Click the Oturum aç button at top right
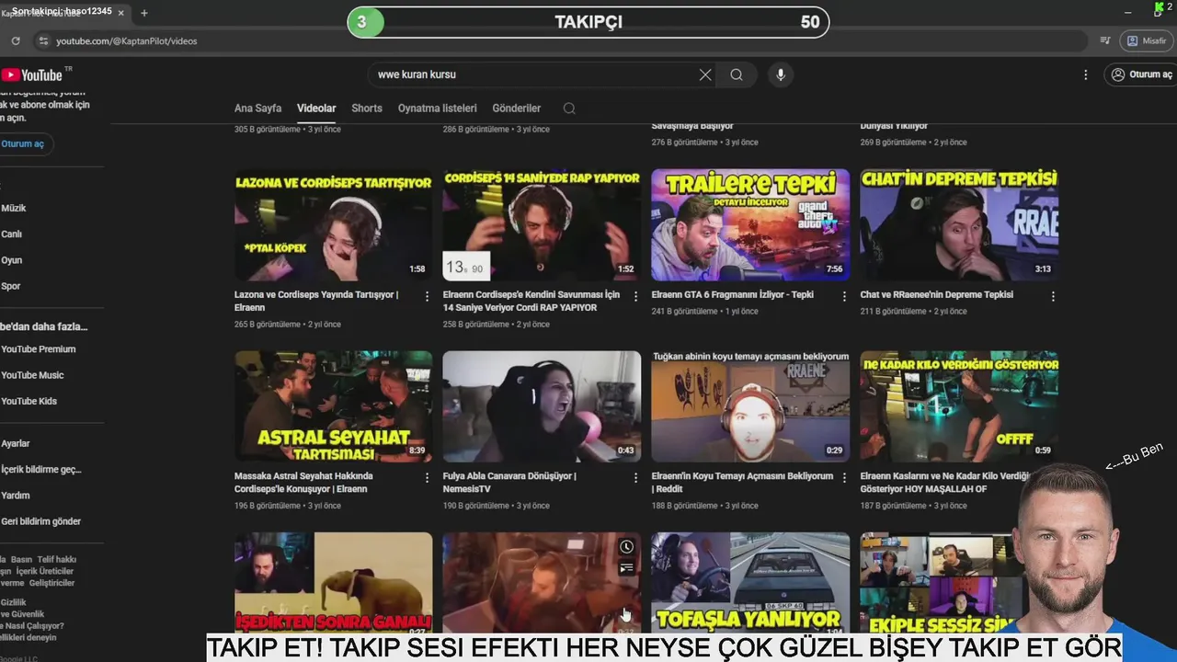The width and height of the screenshot is (1177, 662). pyautogui.click(x=1141, y=74)
